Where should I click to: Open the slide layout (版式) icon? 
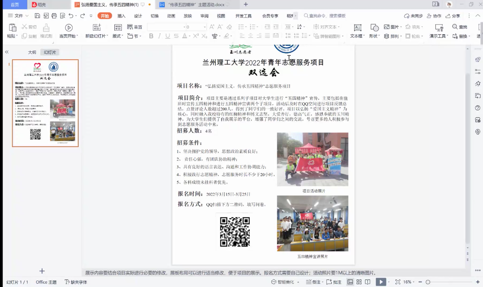pos(118,28)
